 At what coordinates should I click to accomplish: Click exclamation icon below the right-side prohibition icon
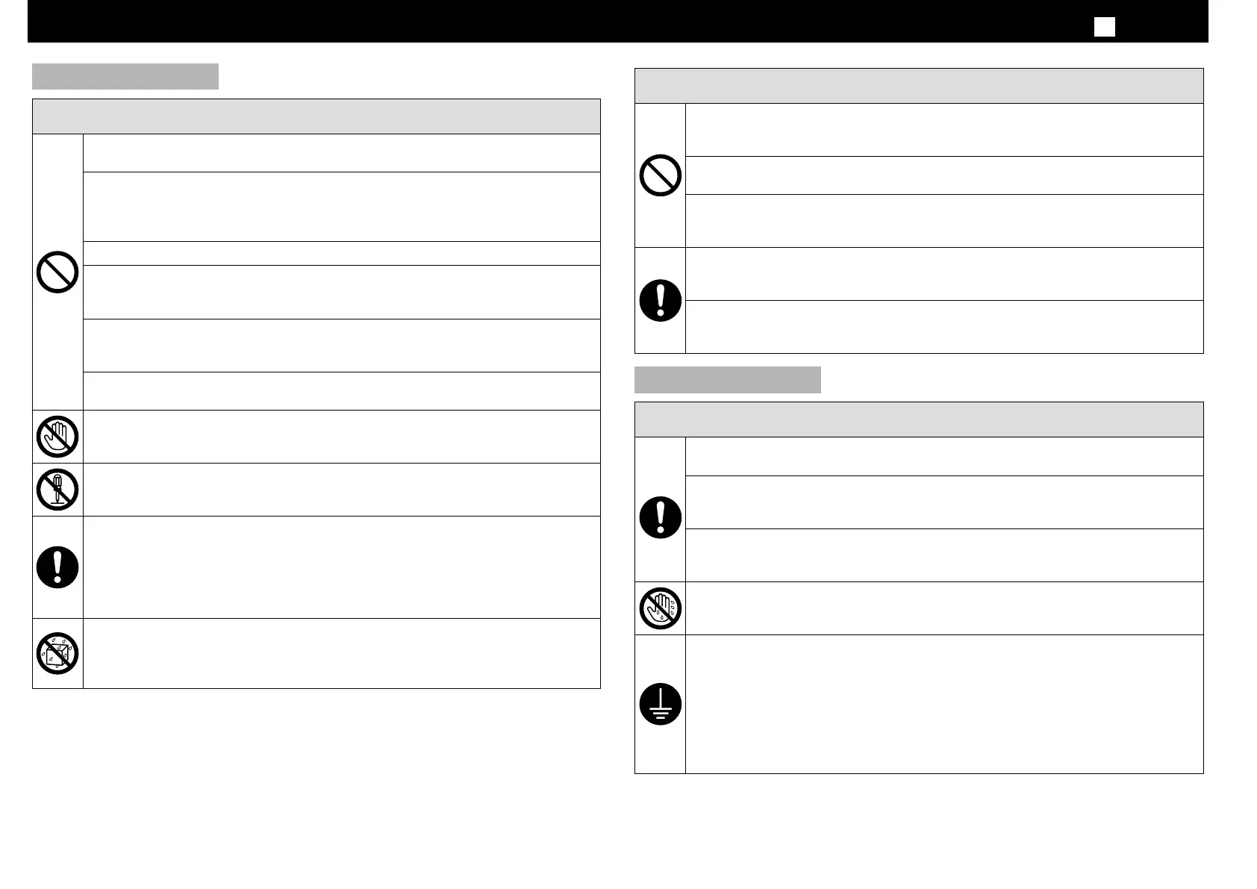(661, 300)
